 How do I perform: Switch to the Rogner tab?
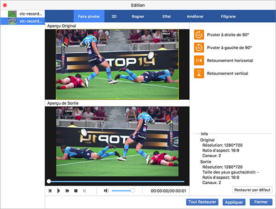(138, 17)
